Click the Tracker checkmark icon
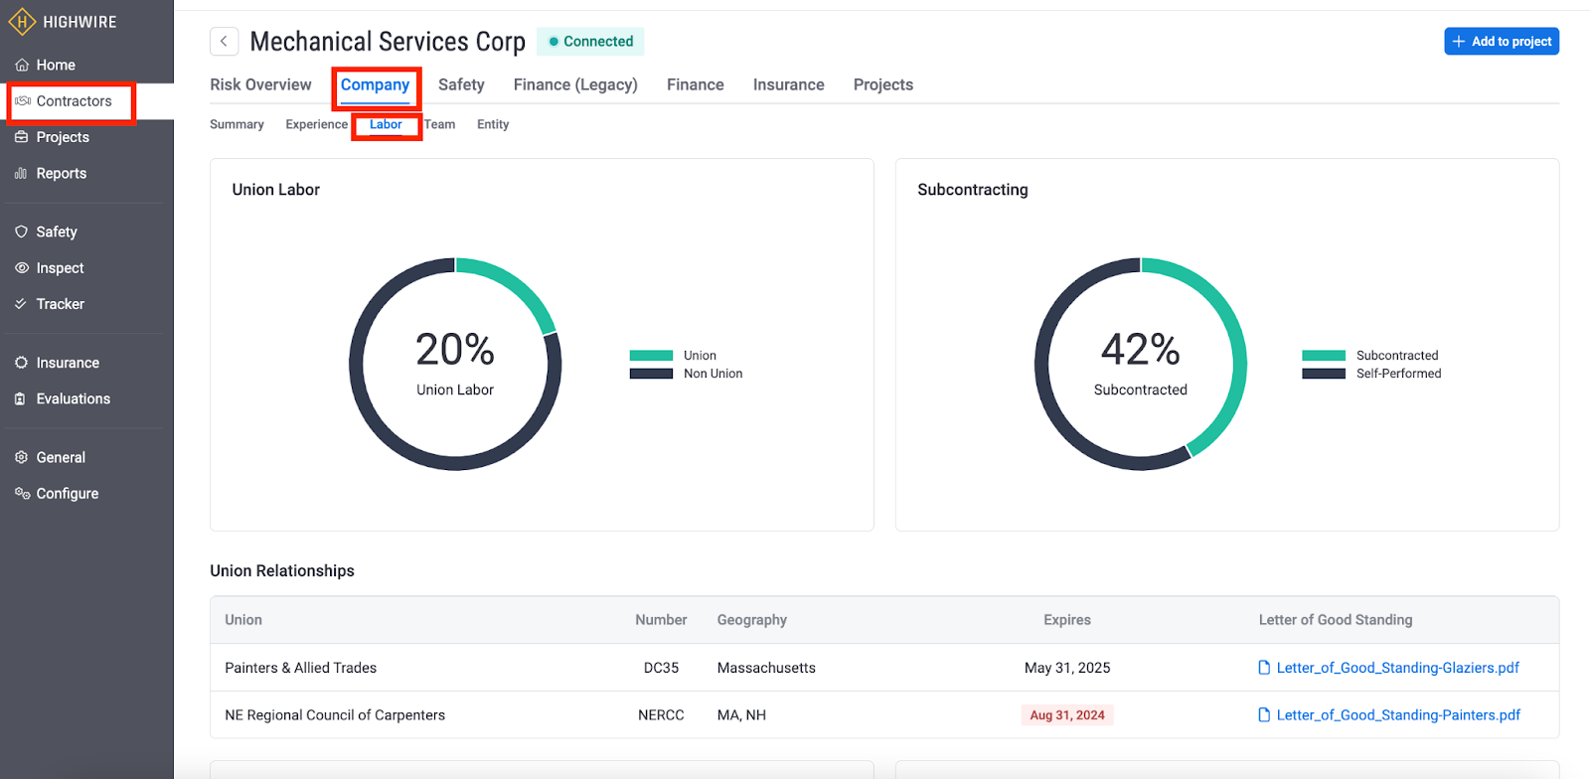This screenshot has height=779, width=1590. (x=22, y=304)
